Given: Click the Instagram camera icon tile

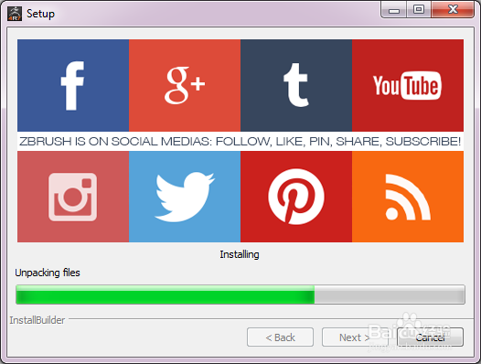Looking at the screenshot, I should [x=73, y=197].
